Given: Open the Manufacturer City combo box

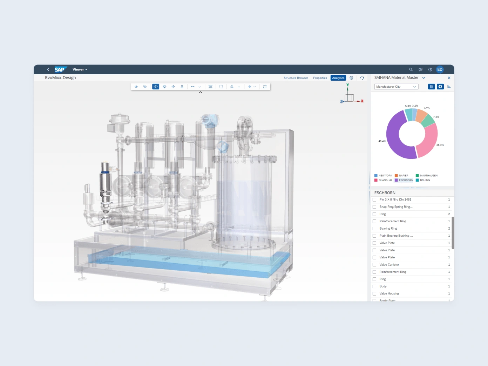Looking at the screenshot, I should coord(396,87).
